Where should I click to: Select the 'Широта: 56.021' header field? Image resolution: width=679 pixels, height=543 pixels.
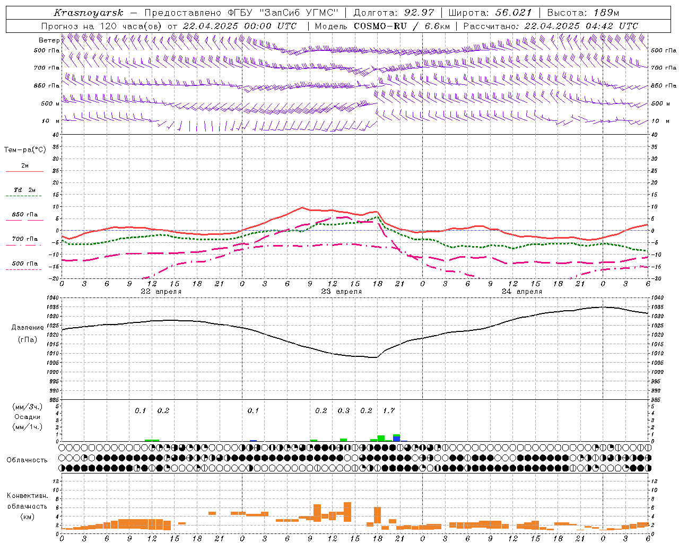tap(490, 13)
